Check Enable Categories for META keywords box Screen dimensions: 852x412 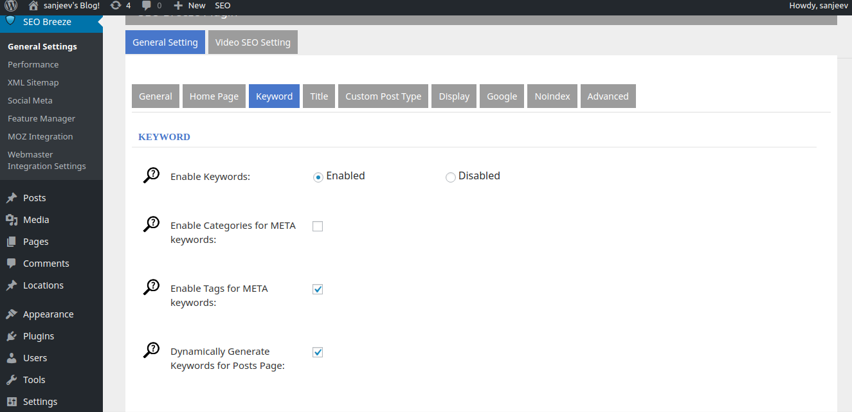318,226
